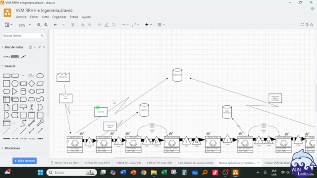Select the rectangle shape in General
Viewport: 317px width, 178px height.
tap(6, 76)
